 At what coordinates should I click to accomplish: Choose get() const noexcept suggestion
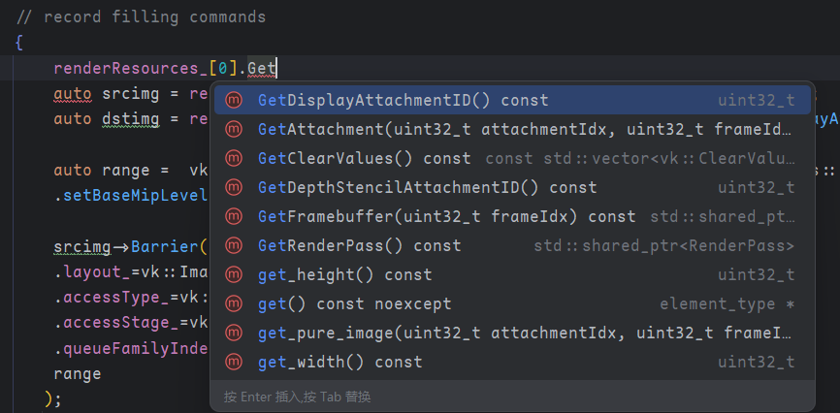coord(354,303)
